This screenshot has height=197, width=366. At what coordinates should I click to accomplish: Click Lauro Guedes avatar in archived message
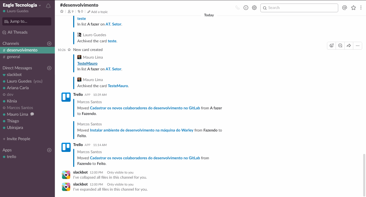tap(79, 35)
